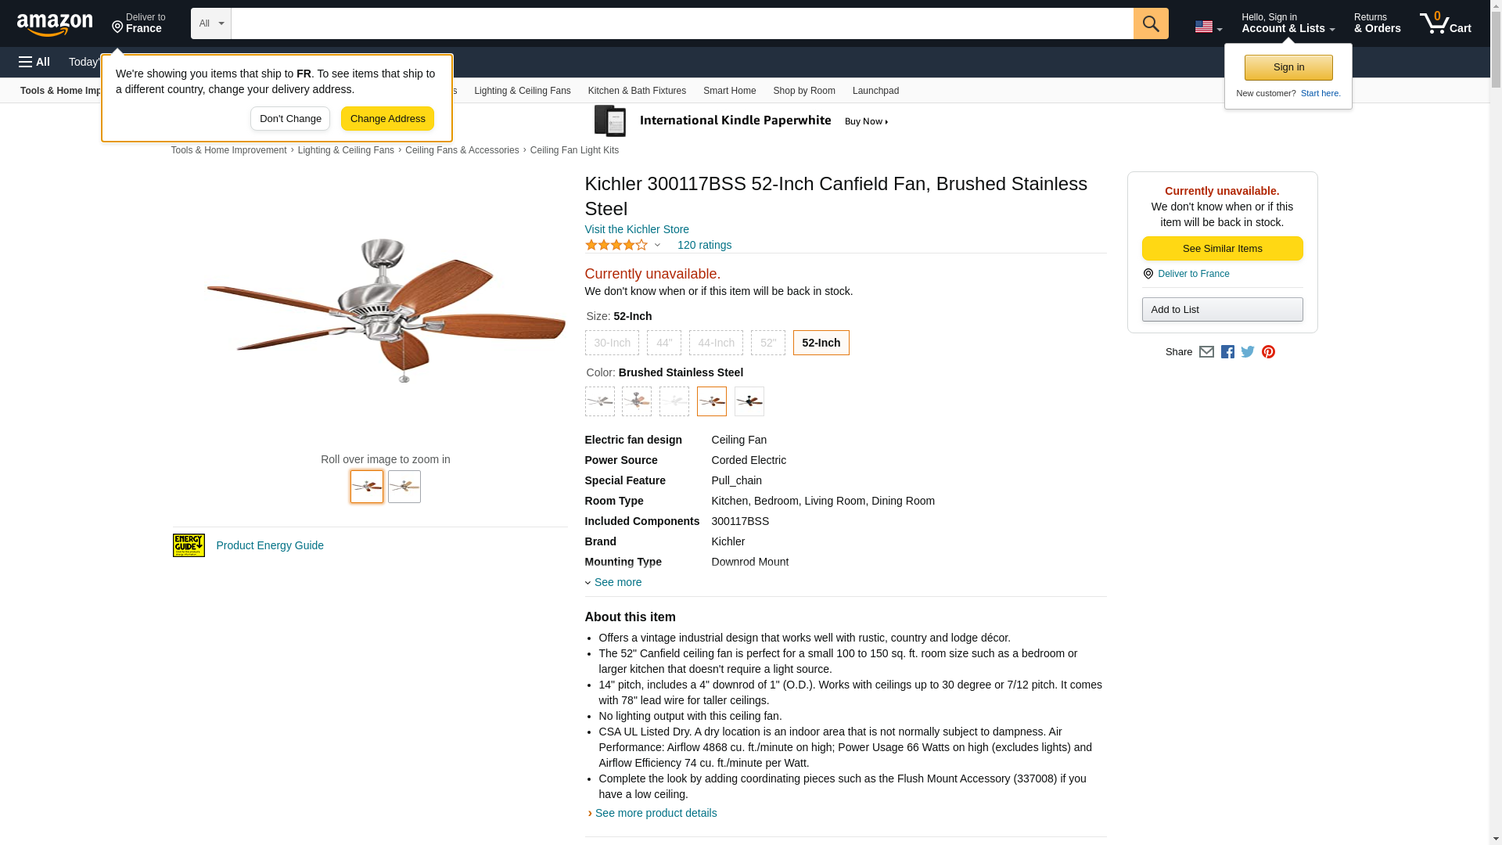Expand See more product specifications
Screen dimensions: 1502x845
tap(616, 582)
